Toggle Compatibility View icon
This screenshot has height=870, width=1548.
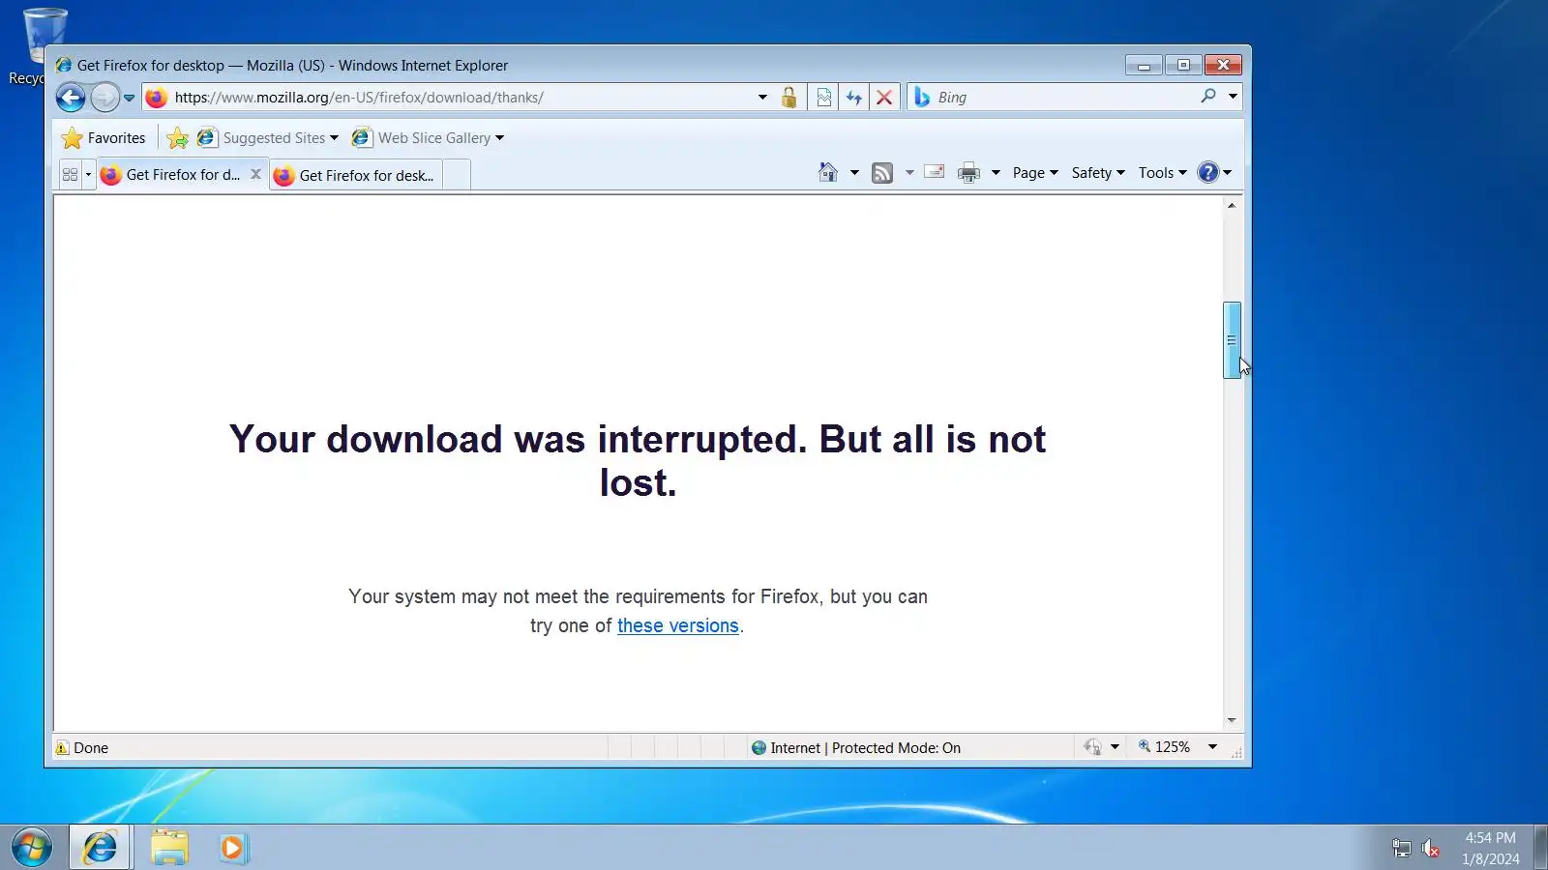[823, 98]
